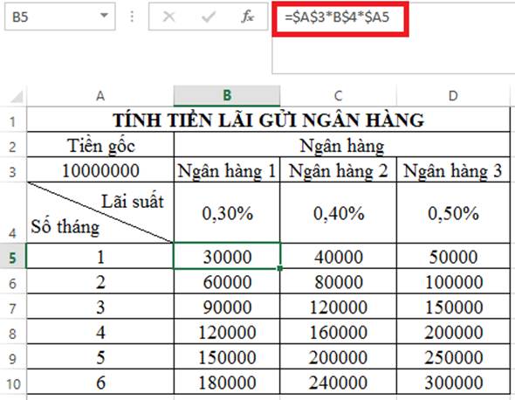515x400 pixels.
Task: Select the Ngân hàng 2 header cell
Action: [339, 170]
